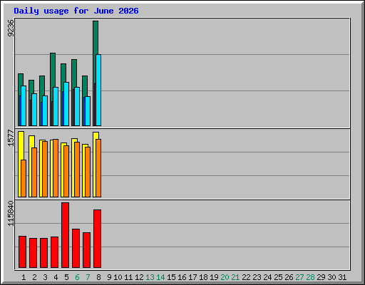Click the green day 7 label
This screenshot has width=365, height=285.
(88, 277)
